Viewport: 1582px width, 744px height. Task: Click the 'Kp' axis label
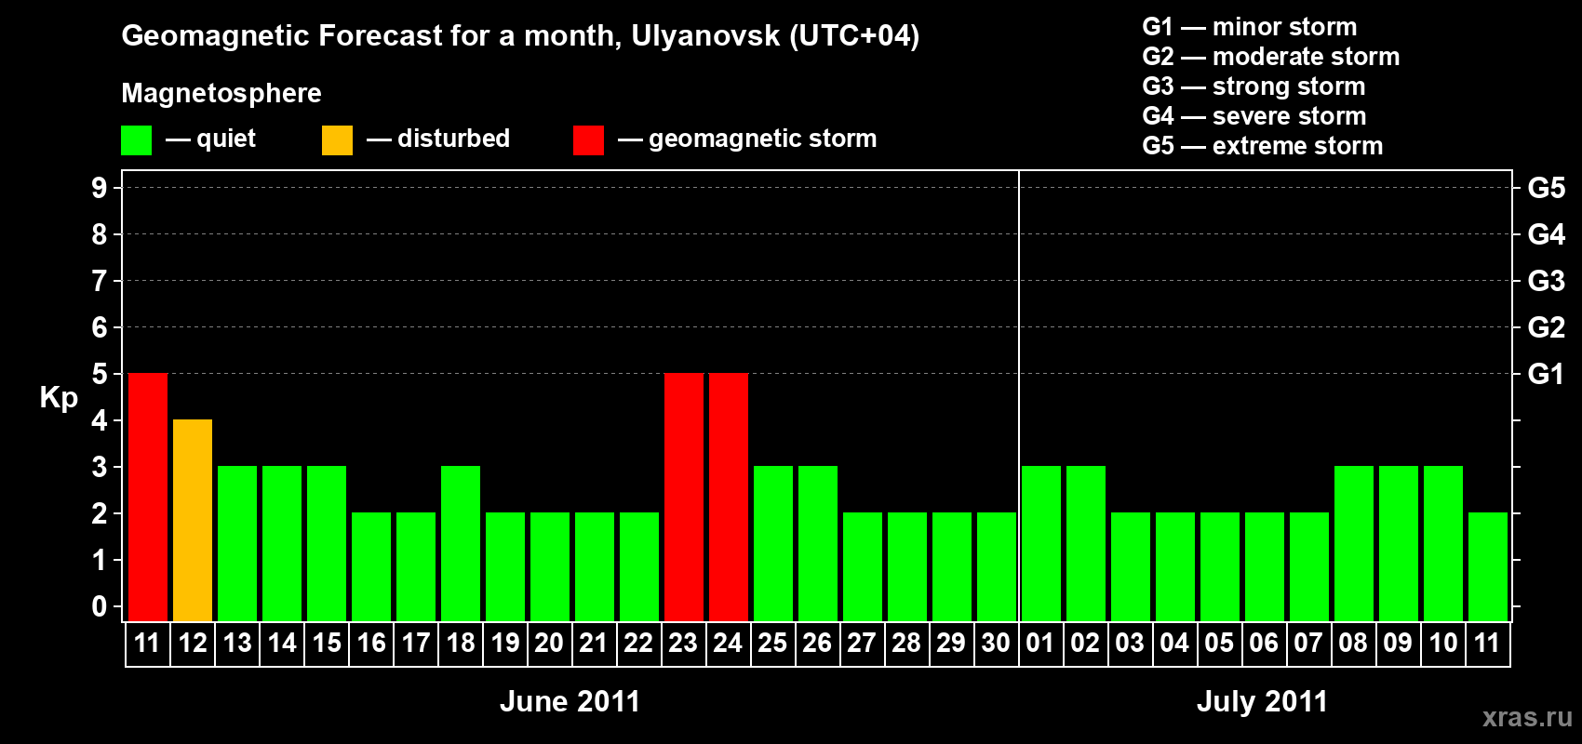[x=59, y=398]
